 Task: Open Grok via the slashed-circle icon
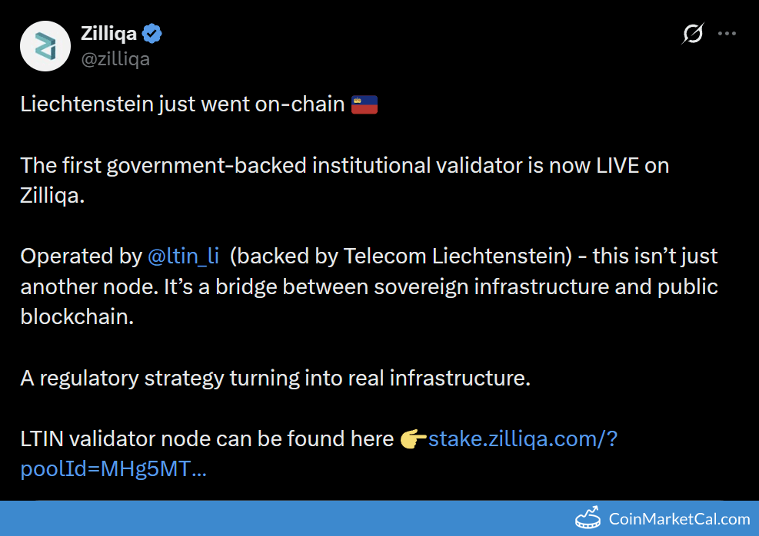pos(692,34)
